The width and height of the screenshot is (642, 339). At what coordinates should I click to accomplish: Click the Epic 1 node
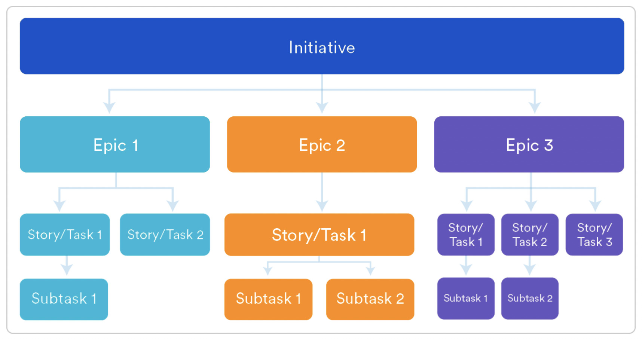tap(114, 144)
